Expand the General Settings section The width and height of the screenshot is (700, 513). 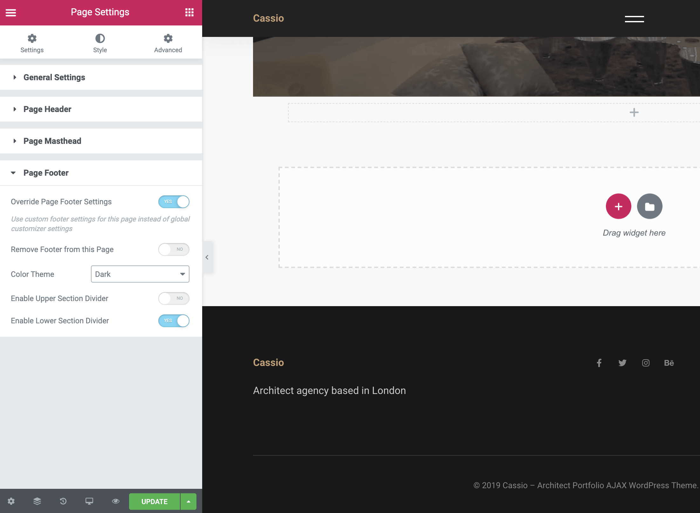point(54,77)
